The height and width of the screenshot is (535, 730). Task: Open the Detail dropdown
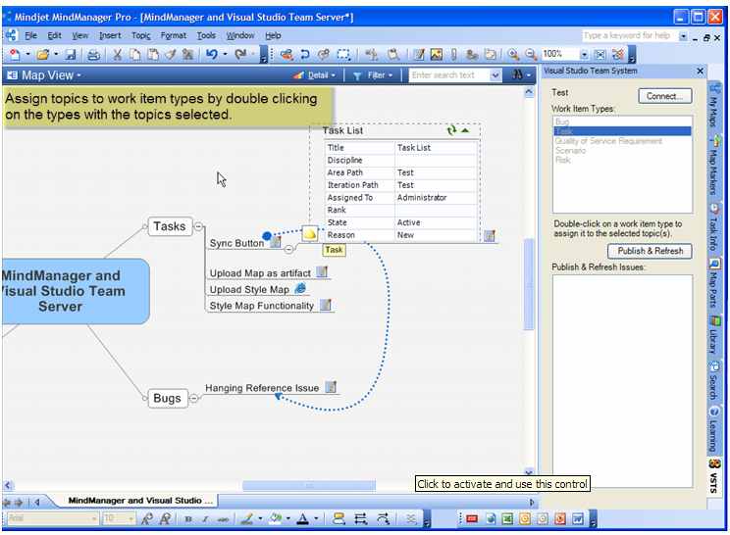pyautogui.click(x=316, y=75)
